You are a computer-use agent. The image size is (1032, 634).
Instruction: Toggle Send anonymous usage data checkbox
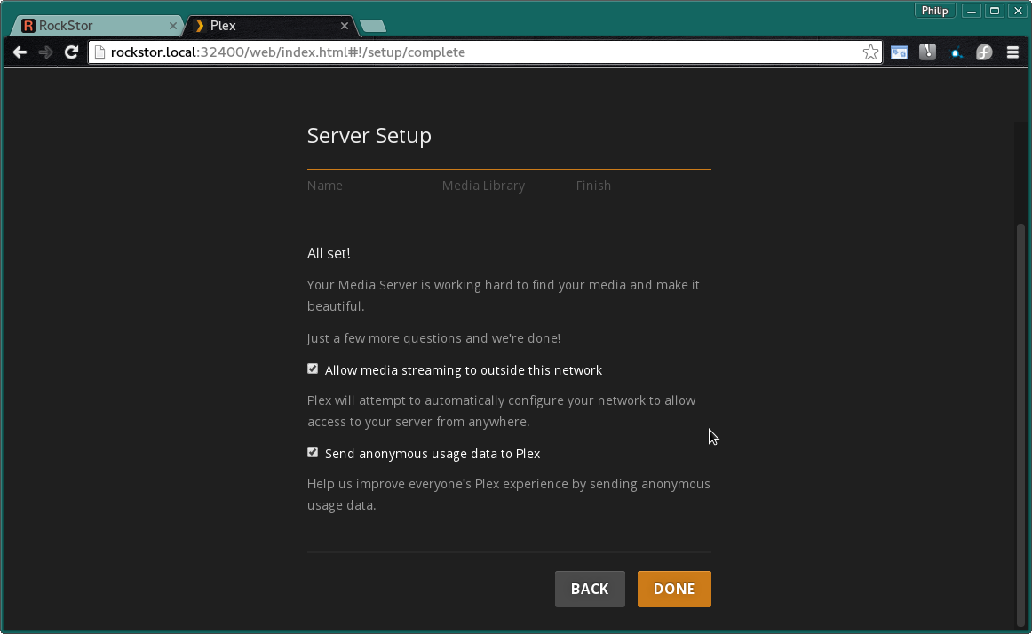click(313, 452)
